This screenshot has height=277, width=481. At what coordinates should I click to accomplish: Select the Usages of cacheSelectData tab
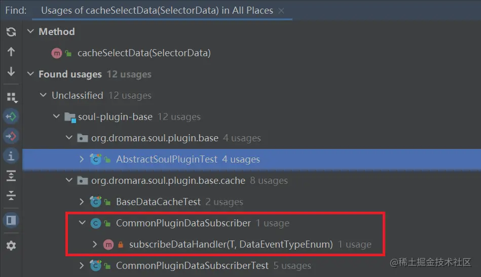(x=156, y=10)
